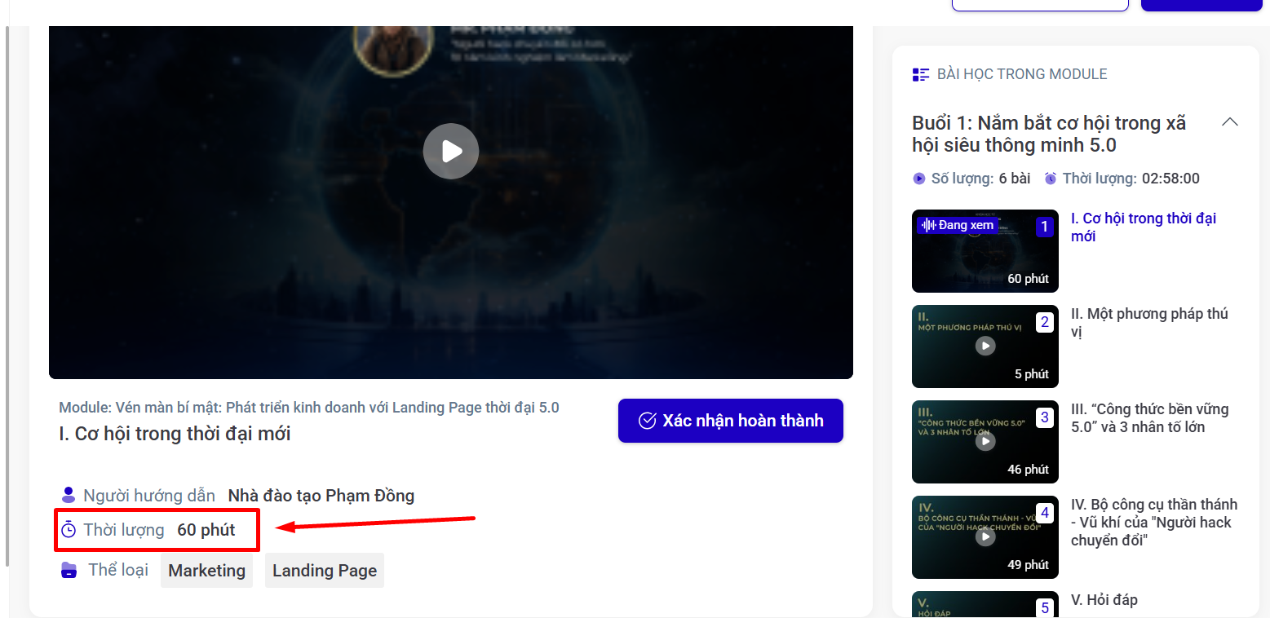Select the Marketing category tag

pyautogui.click(x=206, y=570)
